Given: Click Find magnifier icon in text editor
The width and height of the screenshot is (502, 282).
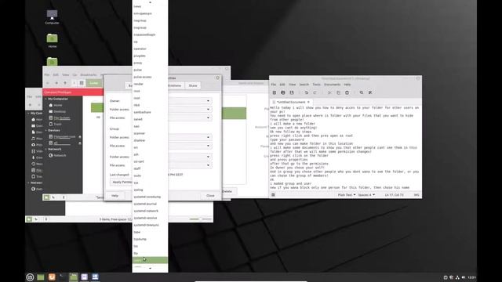Looking at the screenshot, I should click(361, 92).
